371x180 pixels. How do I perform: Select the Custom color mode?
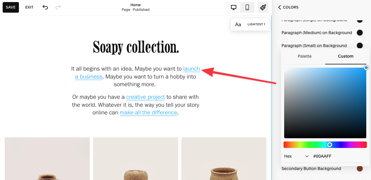pyautogui.click(x=346, y=56)
